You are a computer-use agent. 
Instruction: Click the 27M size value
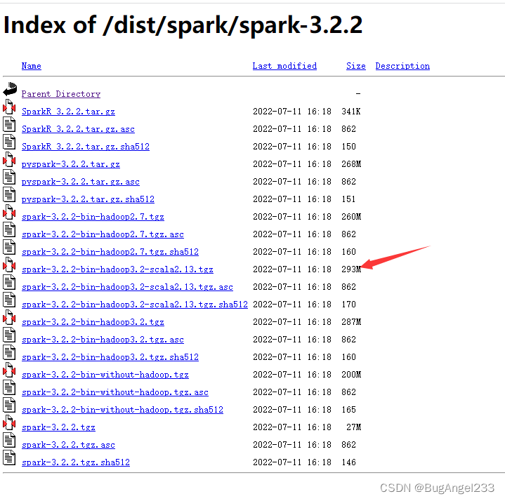pyautogui.click(x=353, y=427)
